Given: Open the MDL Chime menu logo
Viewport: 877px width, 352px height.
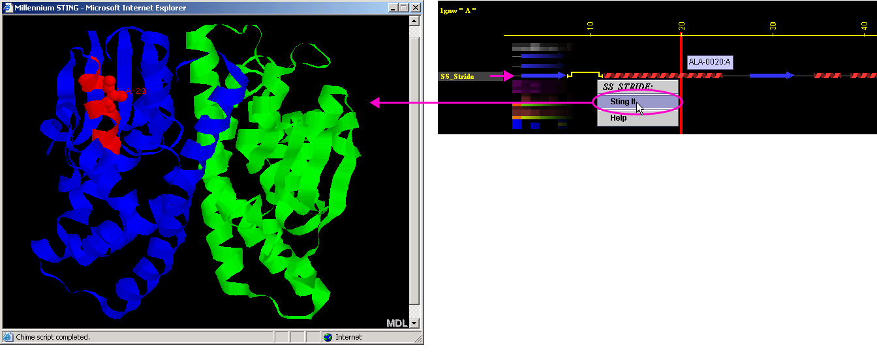Looking at the screenshot, I should 397,323.
